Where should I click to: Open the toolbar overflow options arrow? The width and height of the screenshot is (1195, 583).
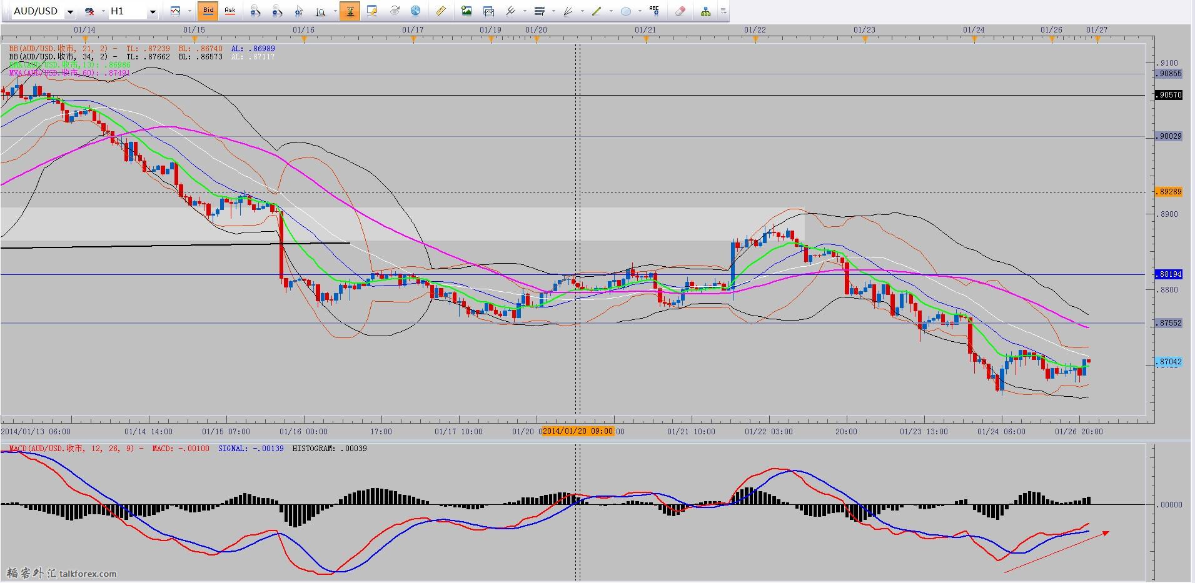[724, 11]
